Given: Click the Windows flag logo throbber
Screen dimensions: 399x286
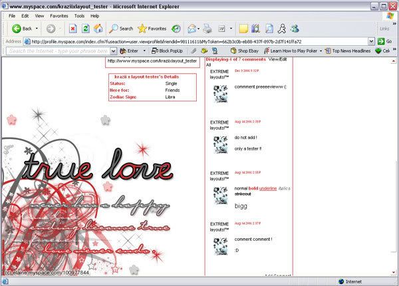Looking at the screenshot, I should (x=390, y=16).
